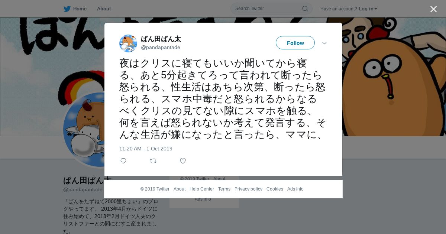Open the Terms footer link

224,189
